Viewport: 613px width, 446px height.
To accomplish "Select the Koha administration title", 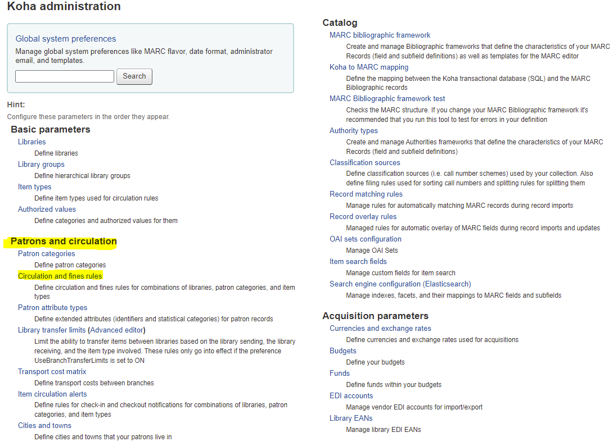I will pos(64,6).
